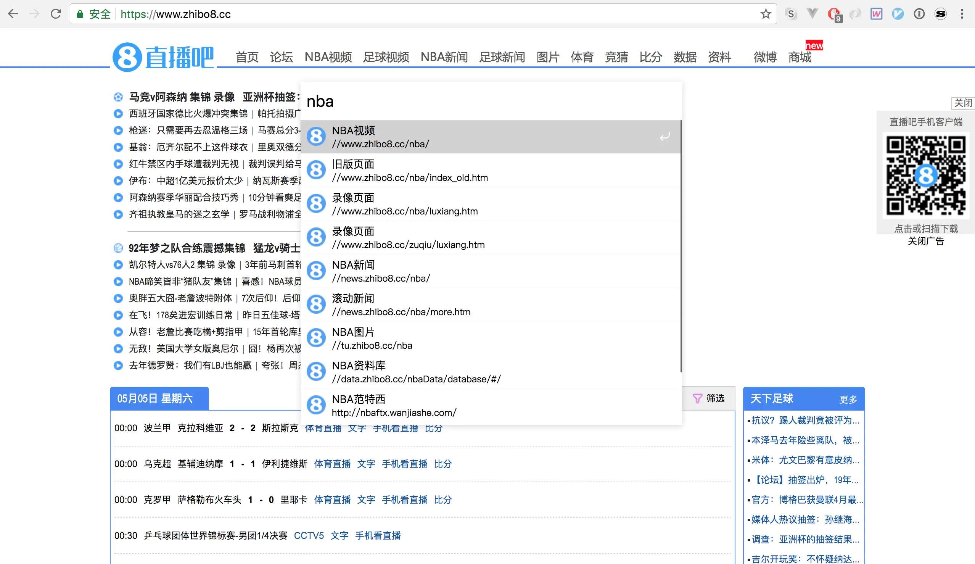
Task: Open the 足球新闻 navigation item
Action: (x=502, y=57)
